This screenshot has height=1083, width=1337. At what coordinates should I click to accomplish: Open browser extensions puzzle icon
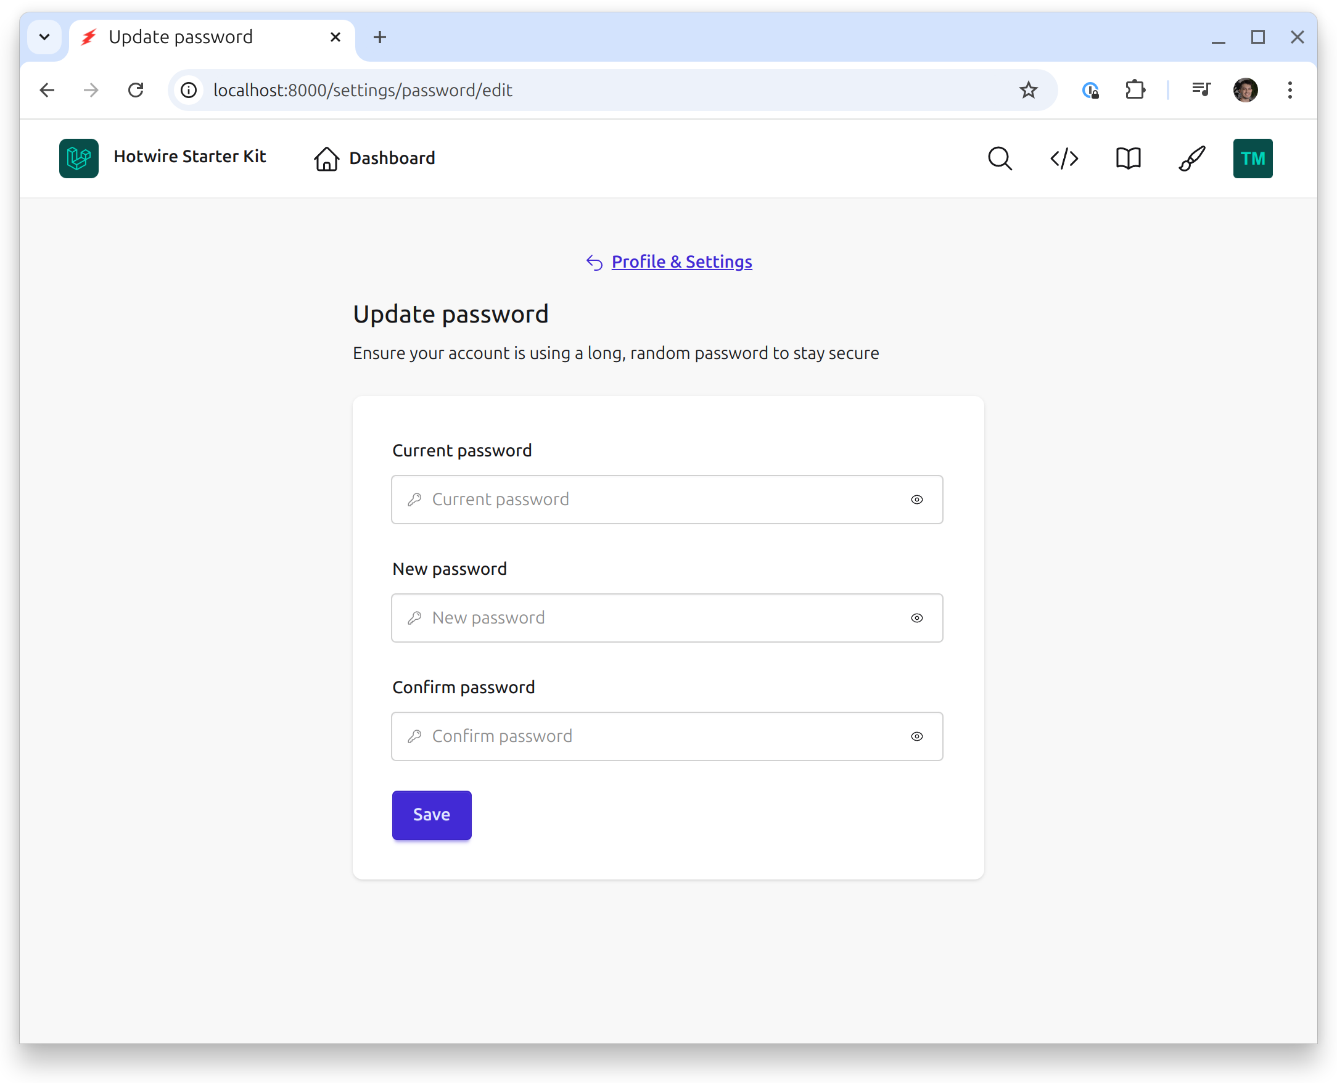click(x=1135, y=91)
